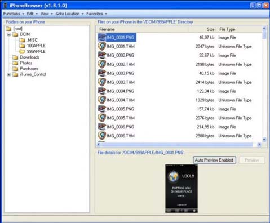270x223 pixels.
Task: Click the 129.34 kb size cell
Action: coord(206,91)
